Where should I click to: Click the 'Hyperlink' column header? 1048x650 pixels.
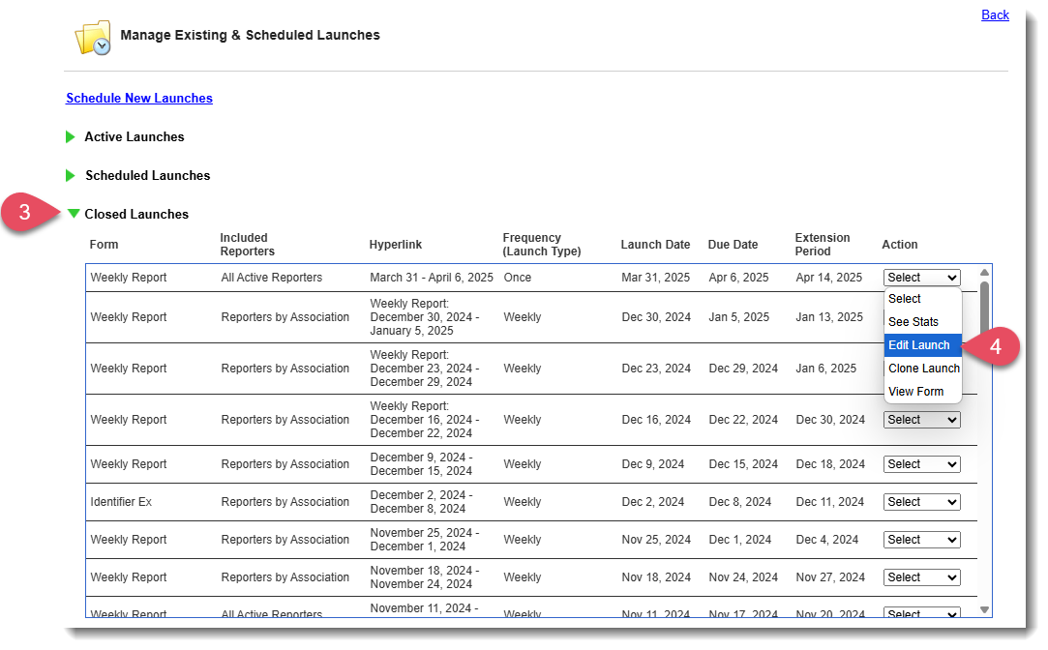[395, 245]
